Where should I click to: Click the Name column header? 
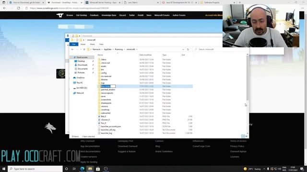point(100,55)
